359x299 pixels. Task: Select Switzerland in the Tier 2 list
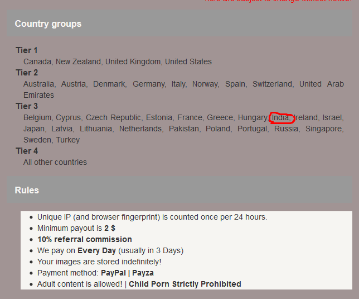click(x=272, y=84)
